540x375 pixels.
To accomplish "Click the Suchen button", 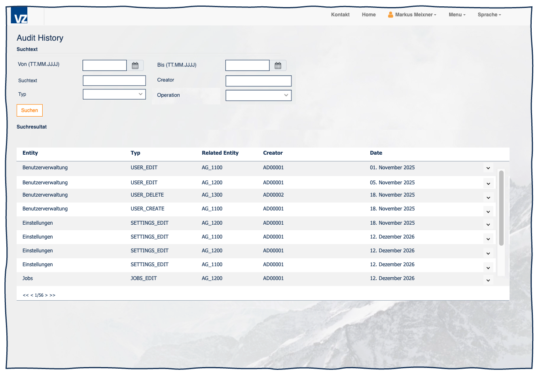I will [30, 110].
